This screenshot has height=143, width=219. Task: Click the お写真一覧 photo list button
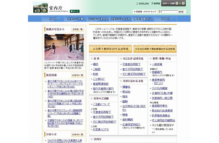click(x=78, y=29)
